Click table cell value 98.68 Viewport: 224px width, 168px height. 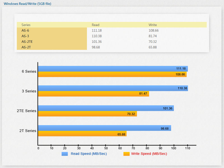pyautogui.click(x=96, y=47)
